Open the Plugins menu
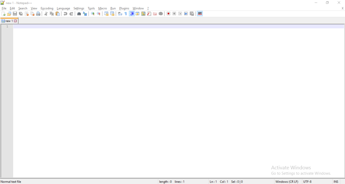The width and height of the screenshot is (345, 184). pyautogui.click(x=124, y=8)
